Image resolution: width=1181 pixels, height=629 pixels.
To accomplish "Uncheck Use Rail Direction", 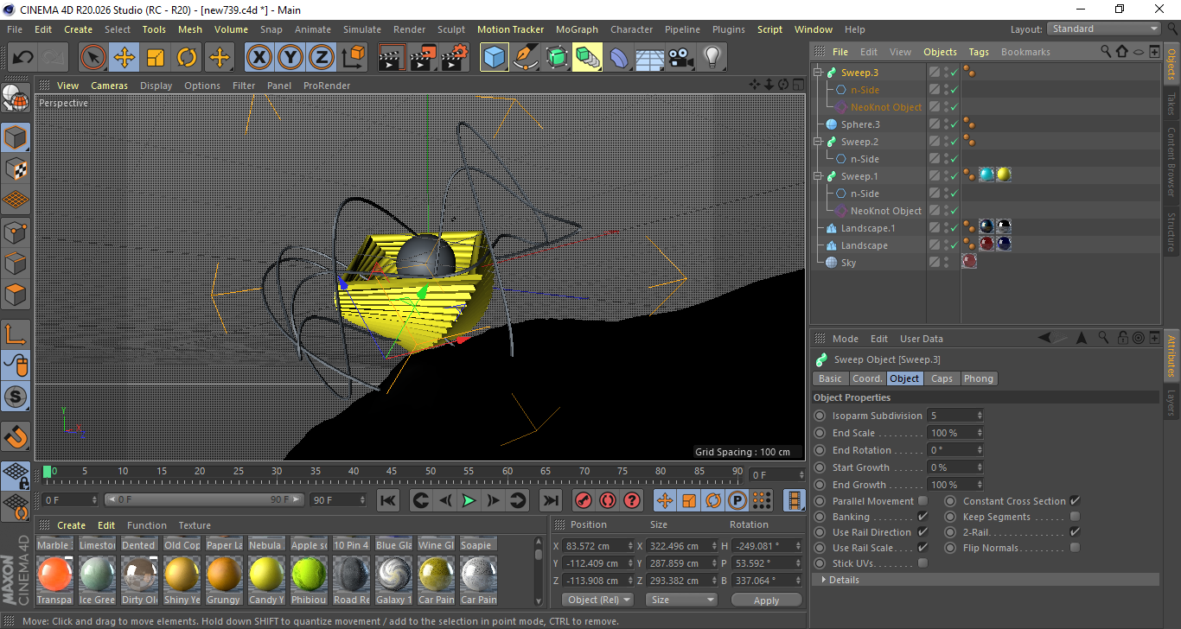I will 922,532.
